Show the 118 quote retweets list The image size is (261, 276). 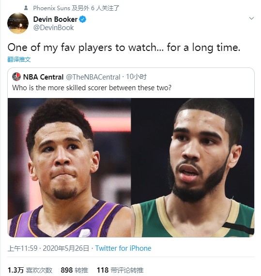click(x=120, y=270)
